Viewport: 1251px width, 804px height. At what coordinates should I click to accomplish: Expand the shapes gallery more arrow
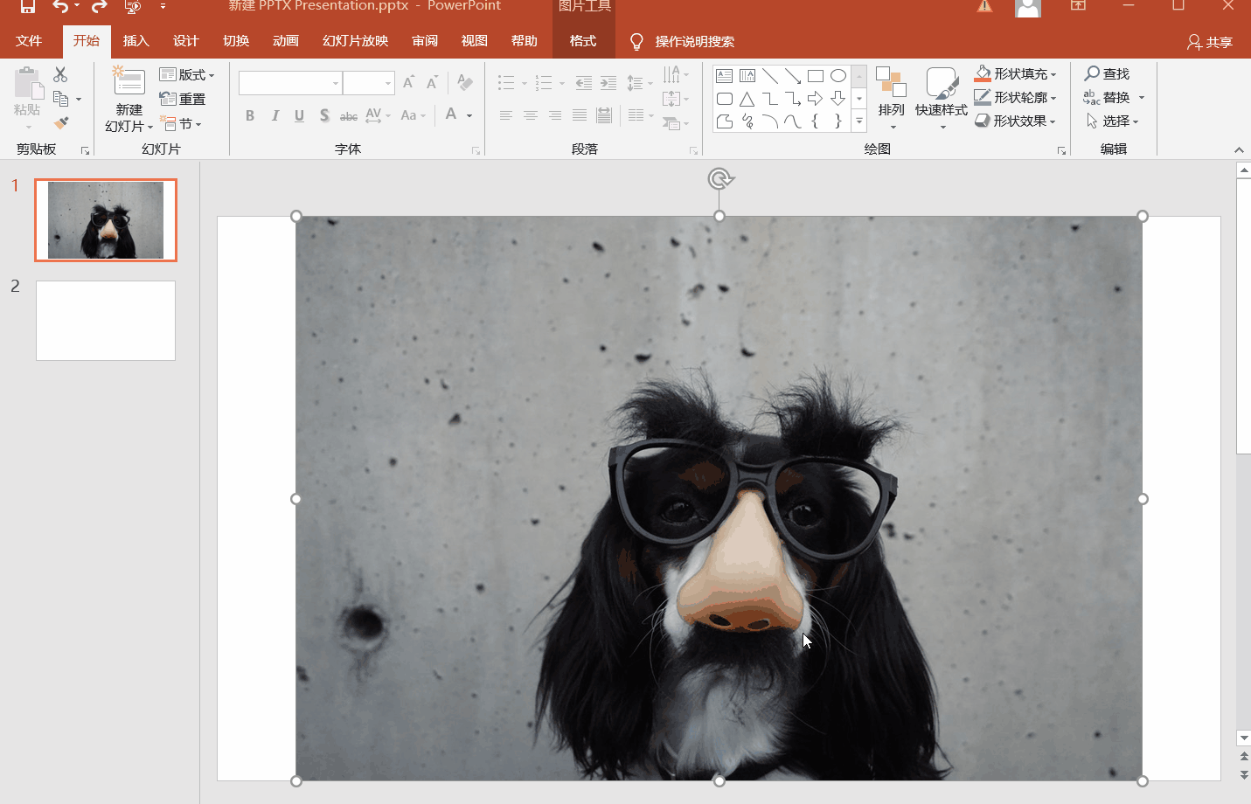click(x=859, y=121)
